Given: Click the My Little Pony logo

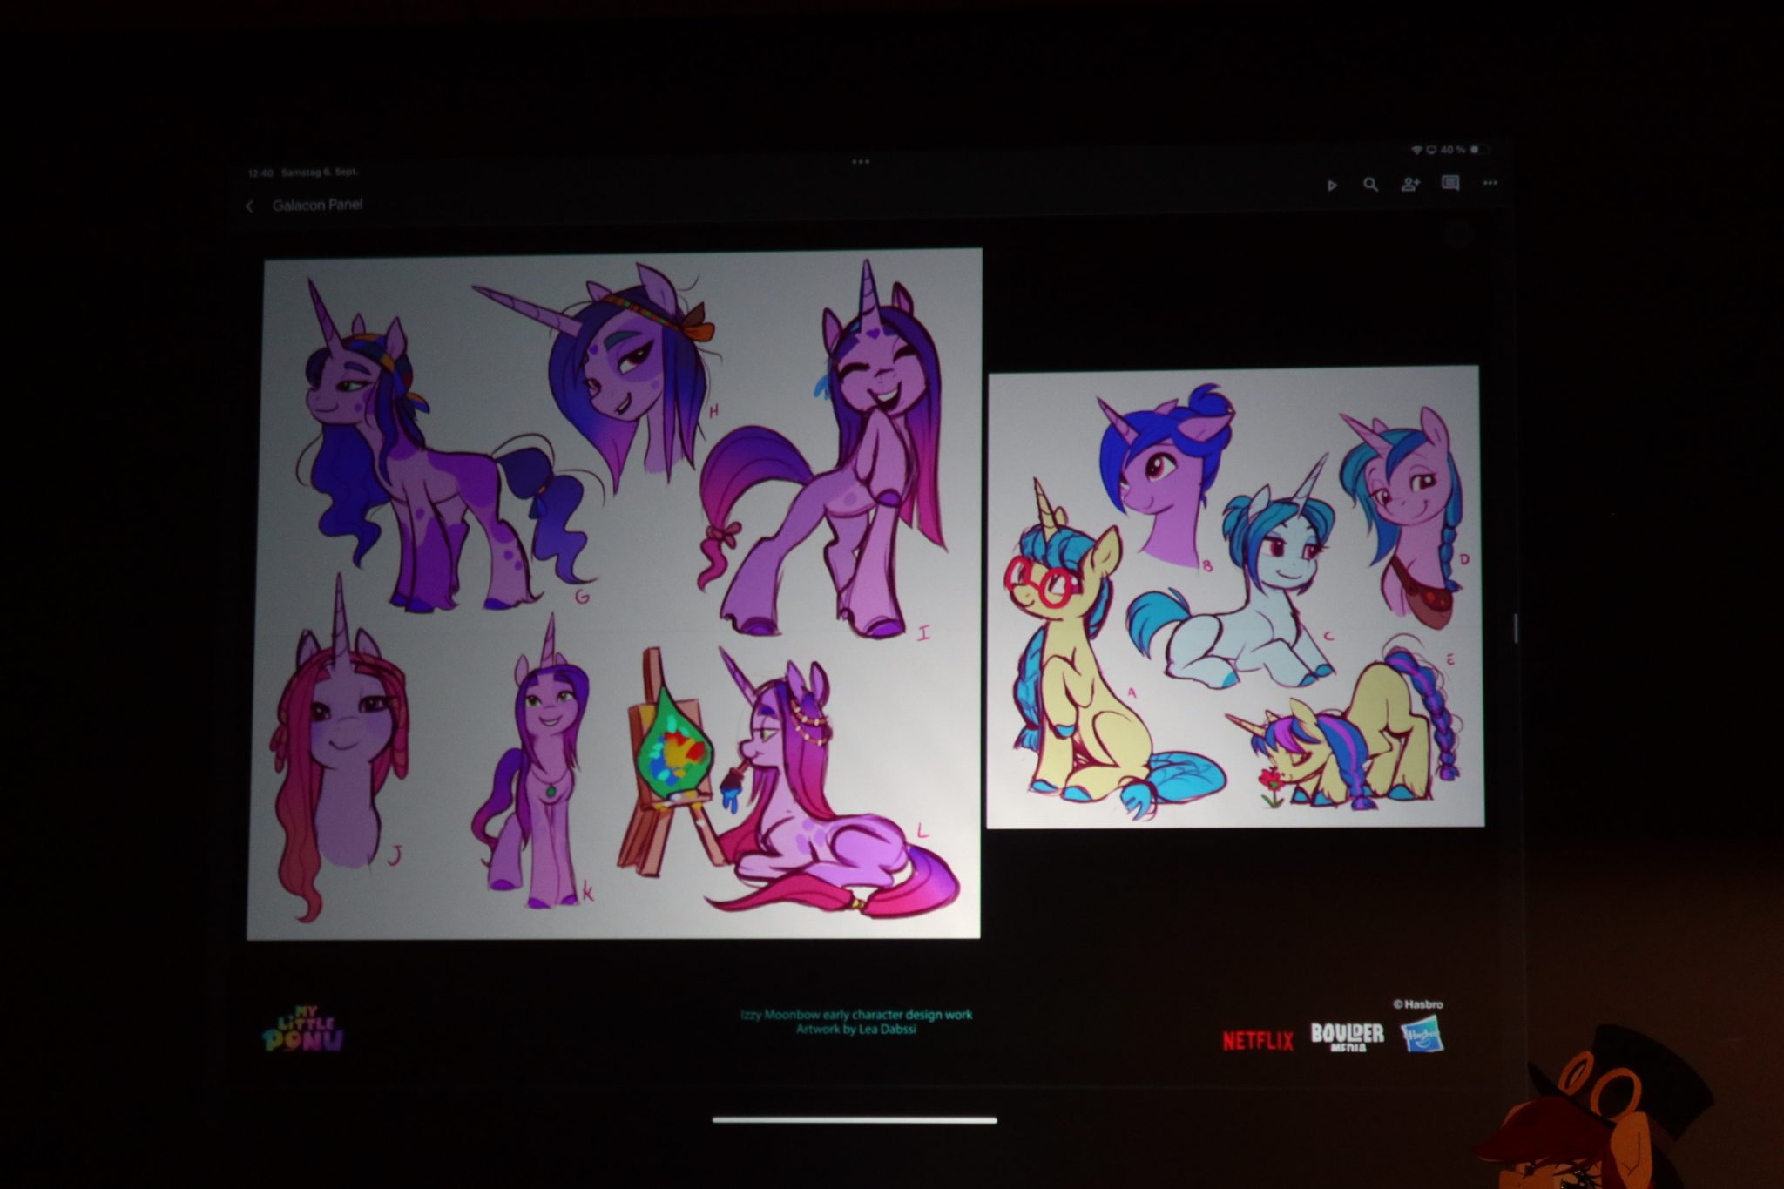Looking at the screenshot, I should [x=303, y=1030].
